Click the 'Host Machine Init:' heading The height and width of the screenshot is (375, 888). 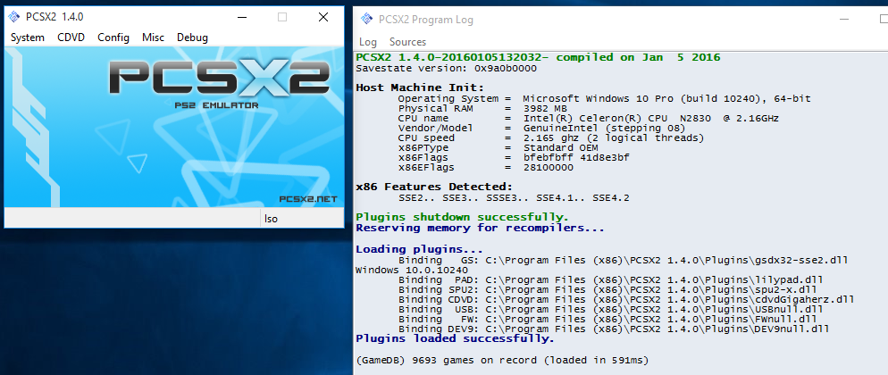tap(420, 87)
